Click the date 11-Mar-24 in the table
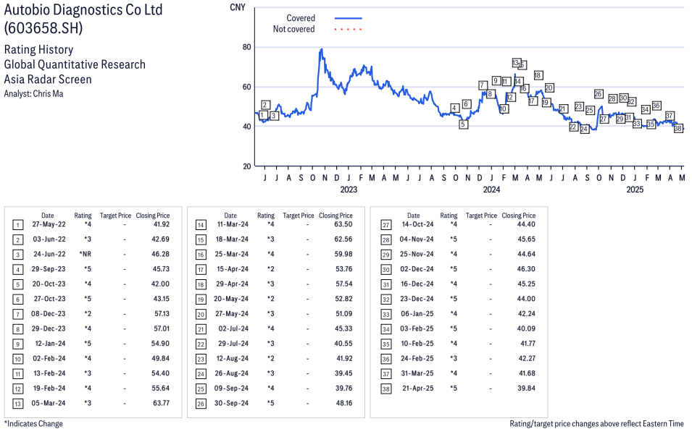Image resolution: width=692 pixels, height=429 pixels. 233,224
